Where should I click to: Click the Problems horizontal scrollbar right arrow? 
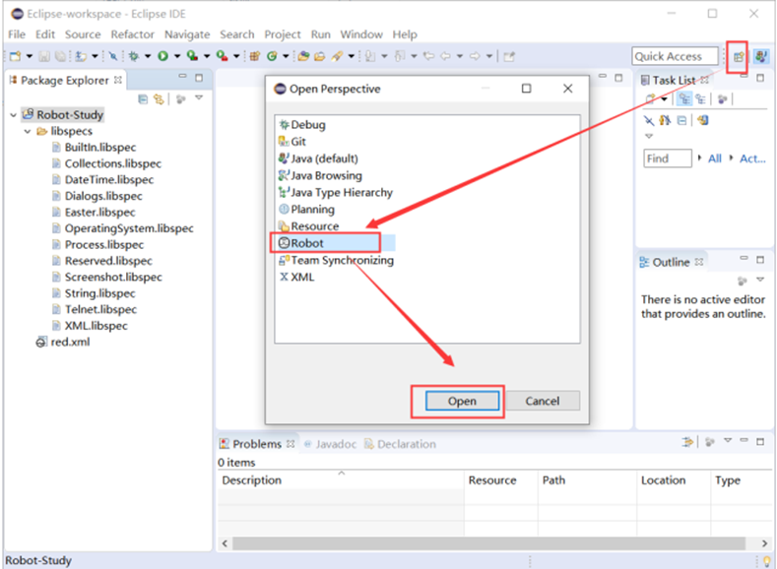click(763, 543)
